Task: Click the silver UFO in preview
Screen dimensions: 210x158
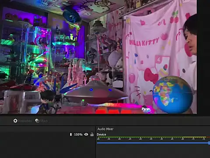Action: (96, 92)
